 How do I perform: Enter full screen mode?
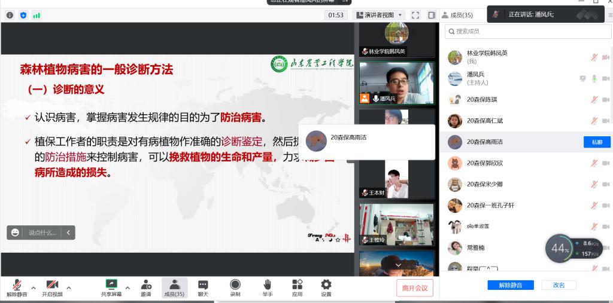click(x=415, y=15)
